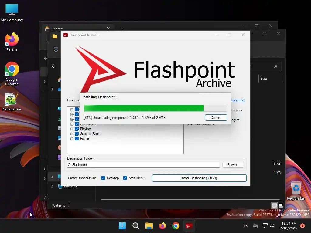Cancel the Flashpoint installation

click(x=216, y=118)
